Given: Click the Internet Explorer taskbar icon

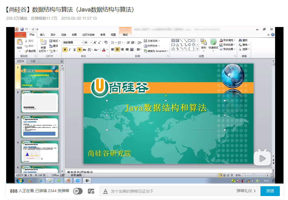Looking at the screenshot, I should coord(40,181).
